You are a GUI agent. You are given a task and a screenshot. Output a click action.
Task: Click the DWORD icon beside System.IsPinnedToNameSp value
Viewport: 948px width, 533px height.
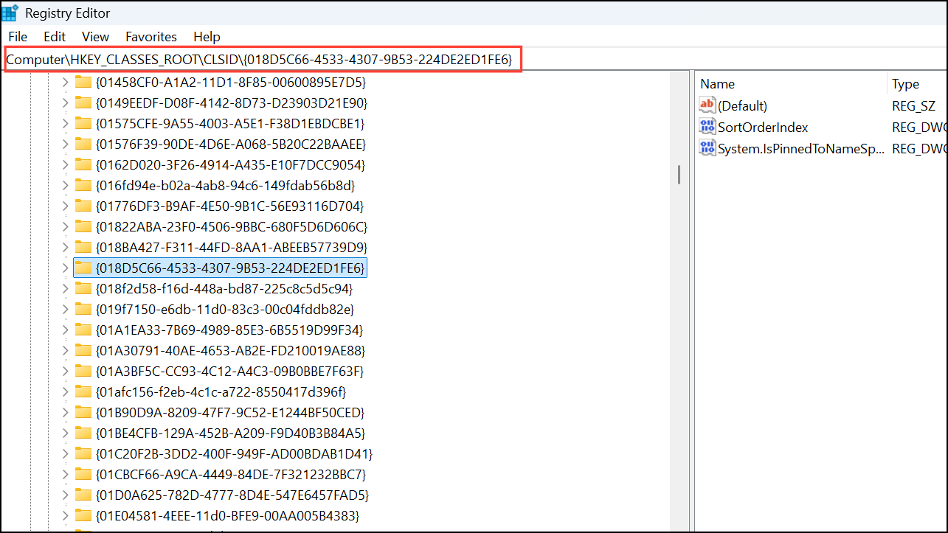[707, 147]
